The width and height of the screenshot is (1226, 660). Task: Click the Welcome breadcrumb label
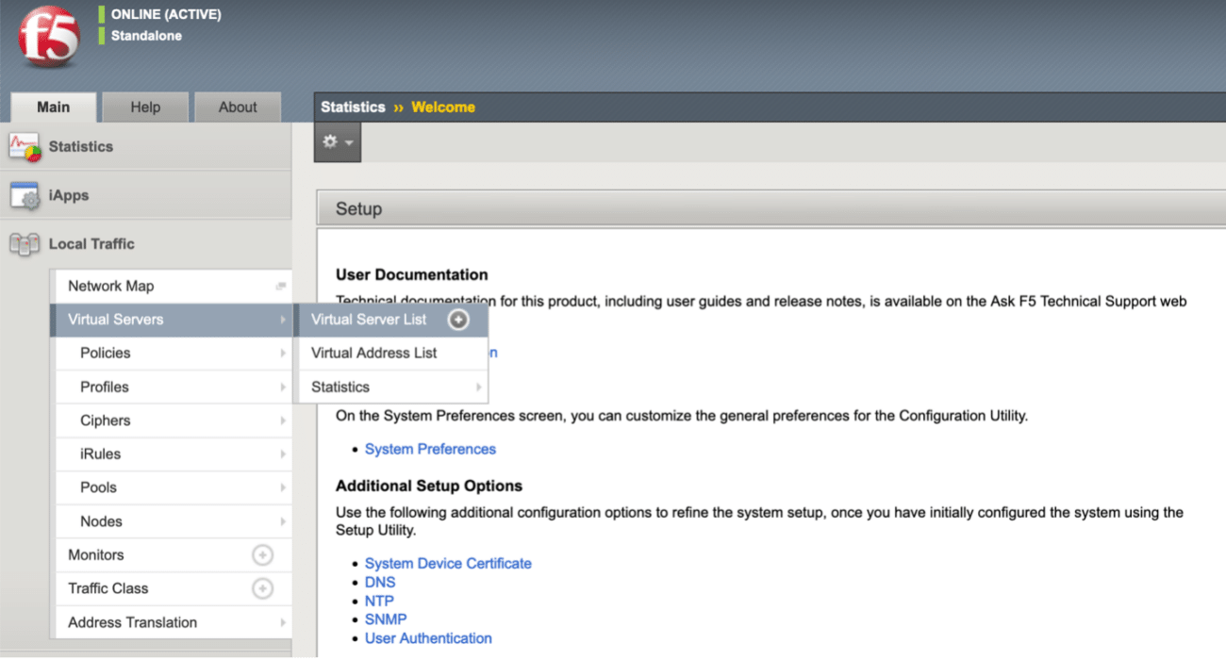(x=442, y=107)
